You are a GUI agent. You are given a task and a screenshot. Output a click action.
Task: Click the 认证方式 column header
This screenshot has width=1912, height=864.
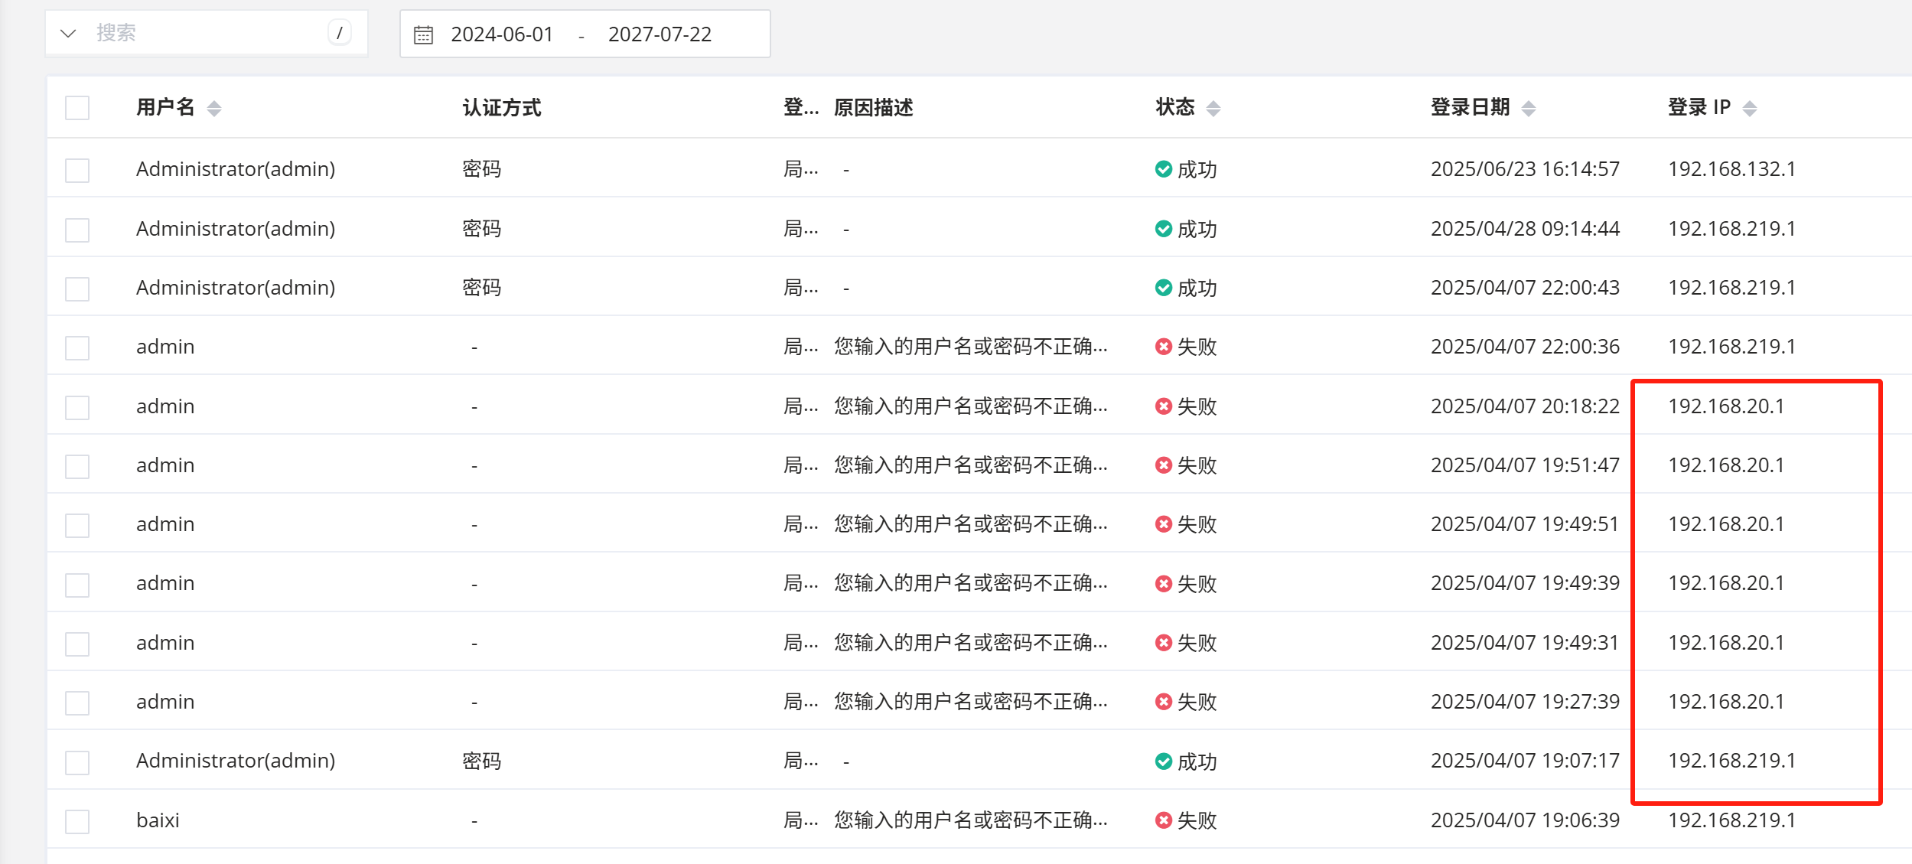click(501, 108)
